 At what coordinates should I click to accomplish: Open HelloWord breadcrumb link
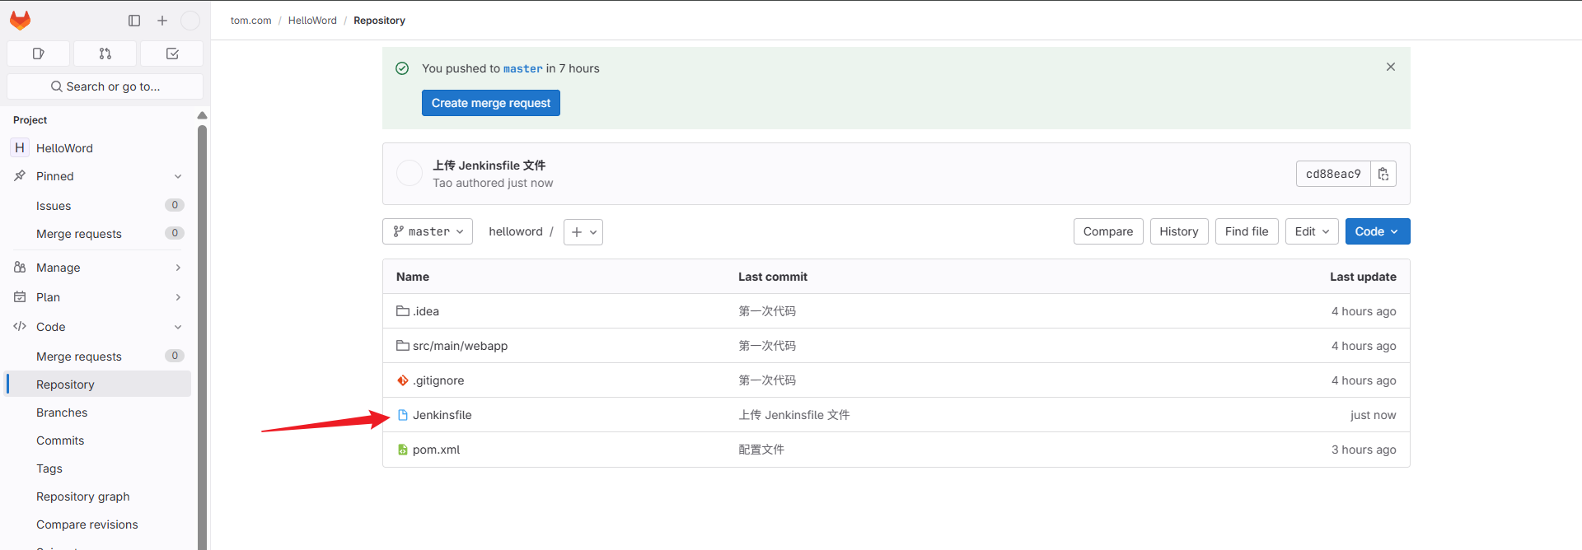click(312, 21)
